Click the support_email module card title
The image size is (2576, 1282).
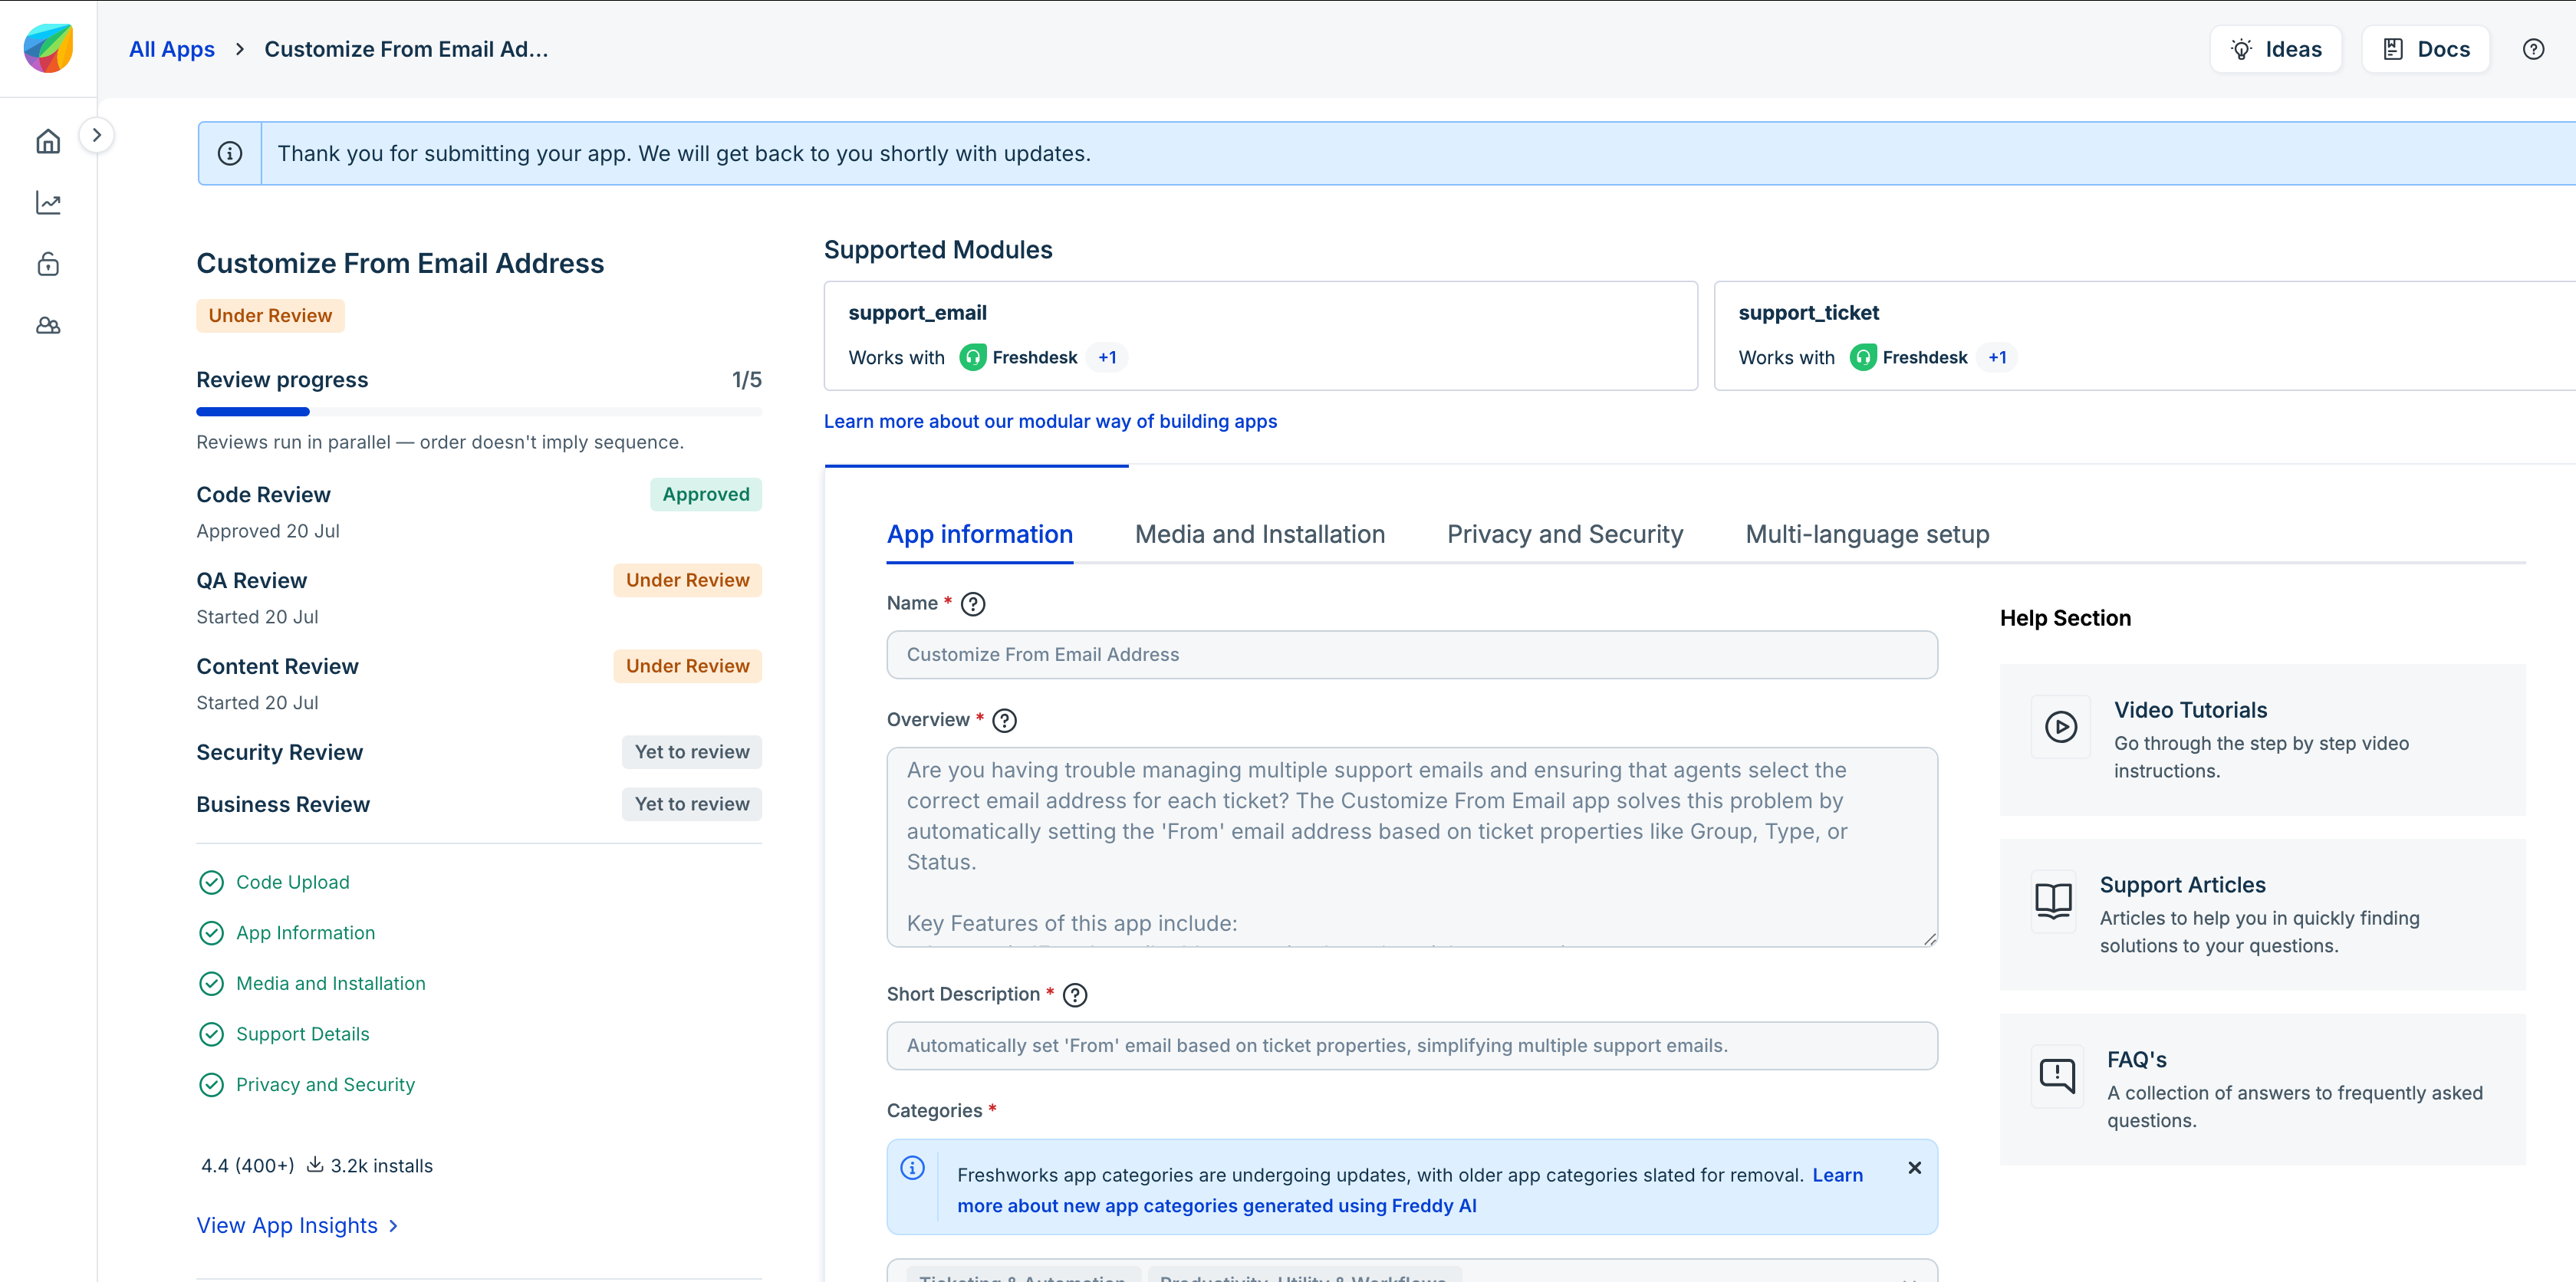(x=917, y=312)
